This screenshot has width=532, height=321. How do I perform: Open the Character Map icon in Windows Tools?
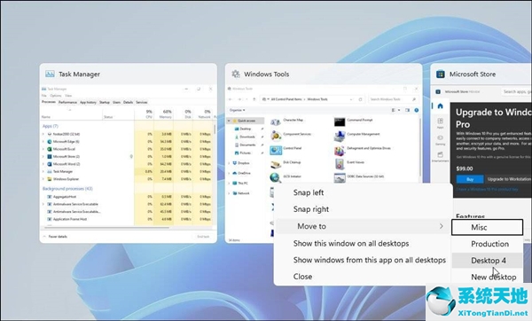tap(276, 121)
